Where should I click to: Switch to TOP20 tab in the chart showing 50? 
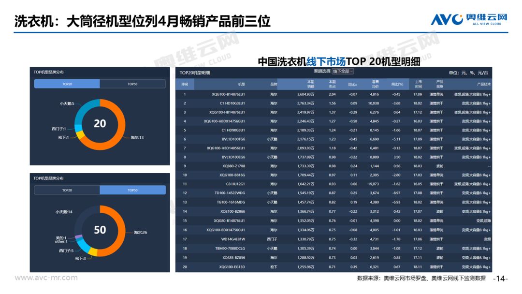(67, 190)
